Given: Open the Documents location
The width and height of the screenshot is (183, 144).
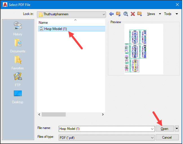Looking at the screenshot, I should point(17,45).
